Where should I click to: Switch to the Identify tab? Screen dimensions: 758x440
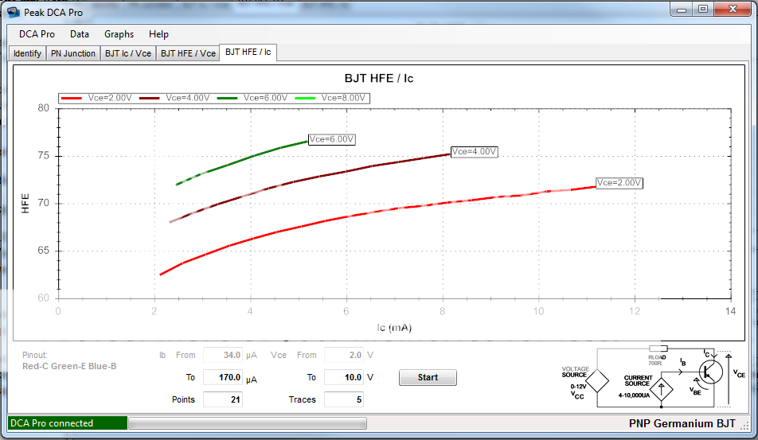(27, 53)
